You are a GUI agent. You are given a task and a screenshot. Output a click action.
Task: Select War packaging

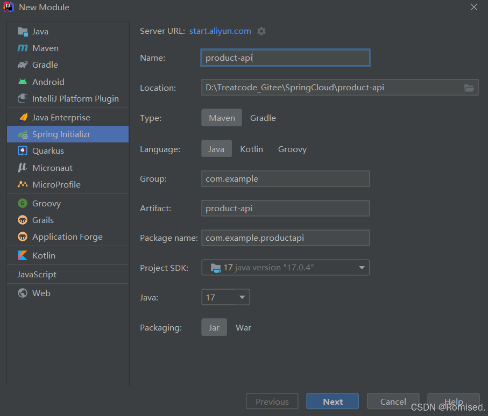(243, 327)
